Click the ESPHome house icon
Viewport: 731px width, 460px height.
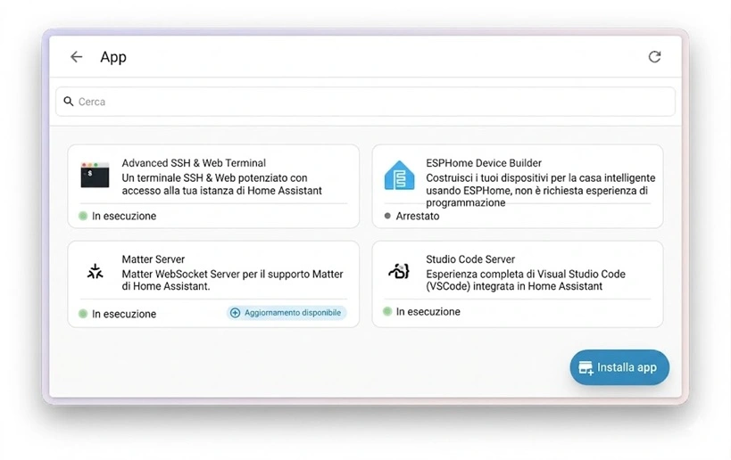pos(399,176)
